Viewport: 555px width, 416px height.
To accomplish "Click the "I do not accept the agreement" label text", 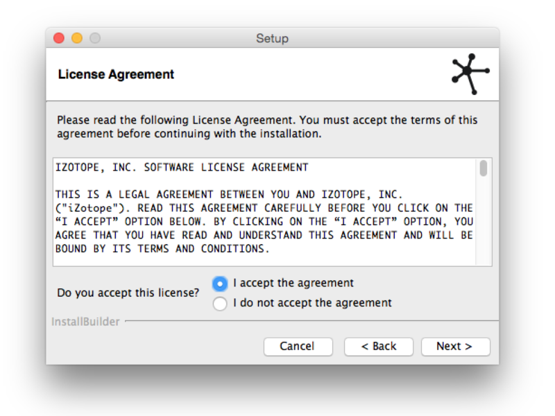I will click(x=312, y=303).
